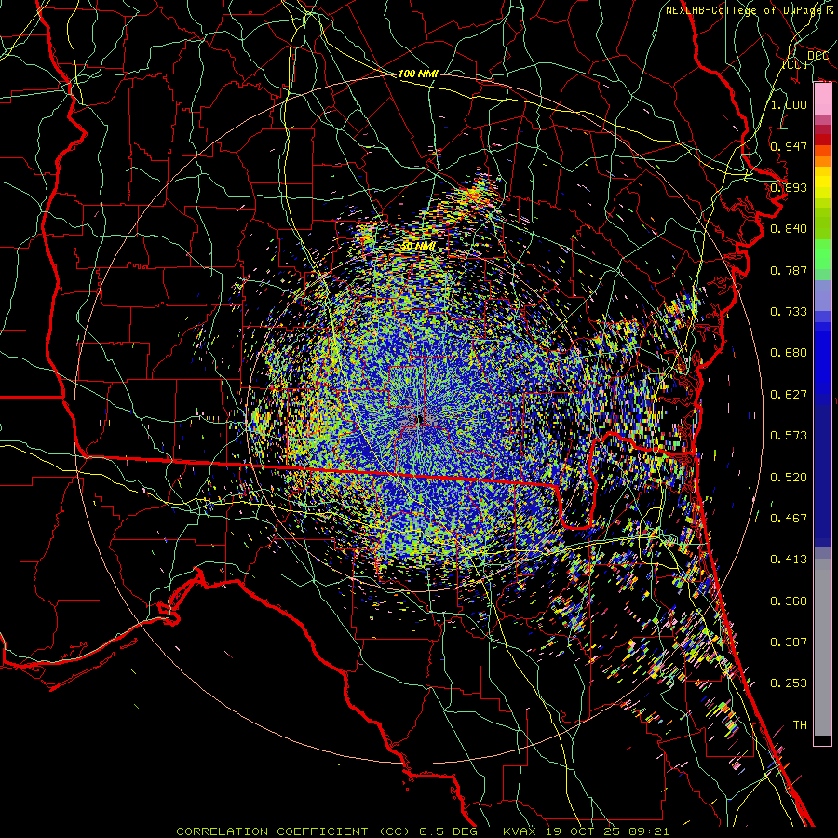The height and width of the screenshot is (838, 838).
Task: Click the pink 1.000 band of the color scale
Action: (822, 100)
